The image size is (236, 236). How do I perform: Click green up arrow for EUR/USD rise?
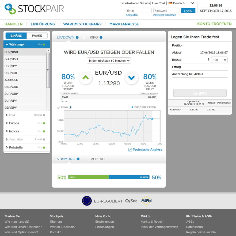(x=86, y=78)
